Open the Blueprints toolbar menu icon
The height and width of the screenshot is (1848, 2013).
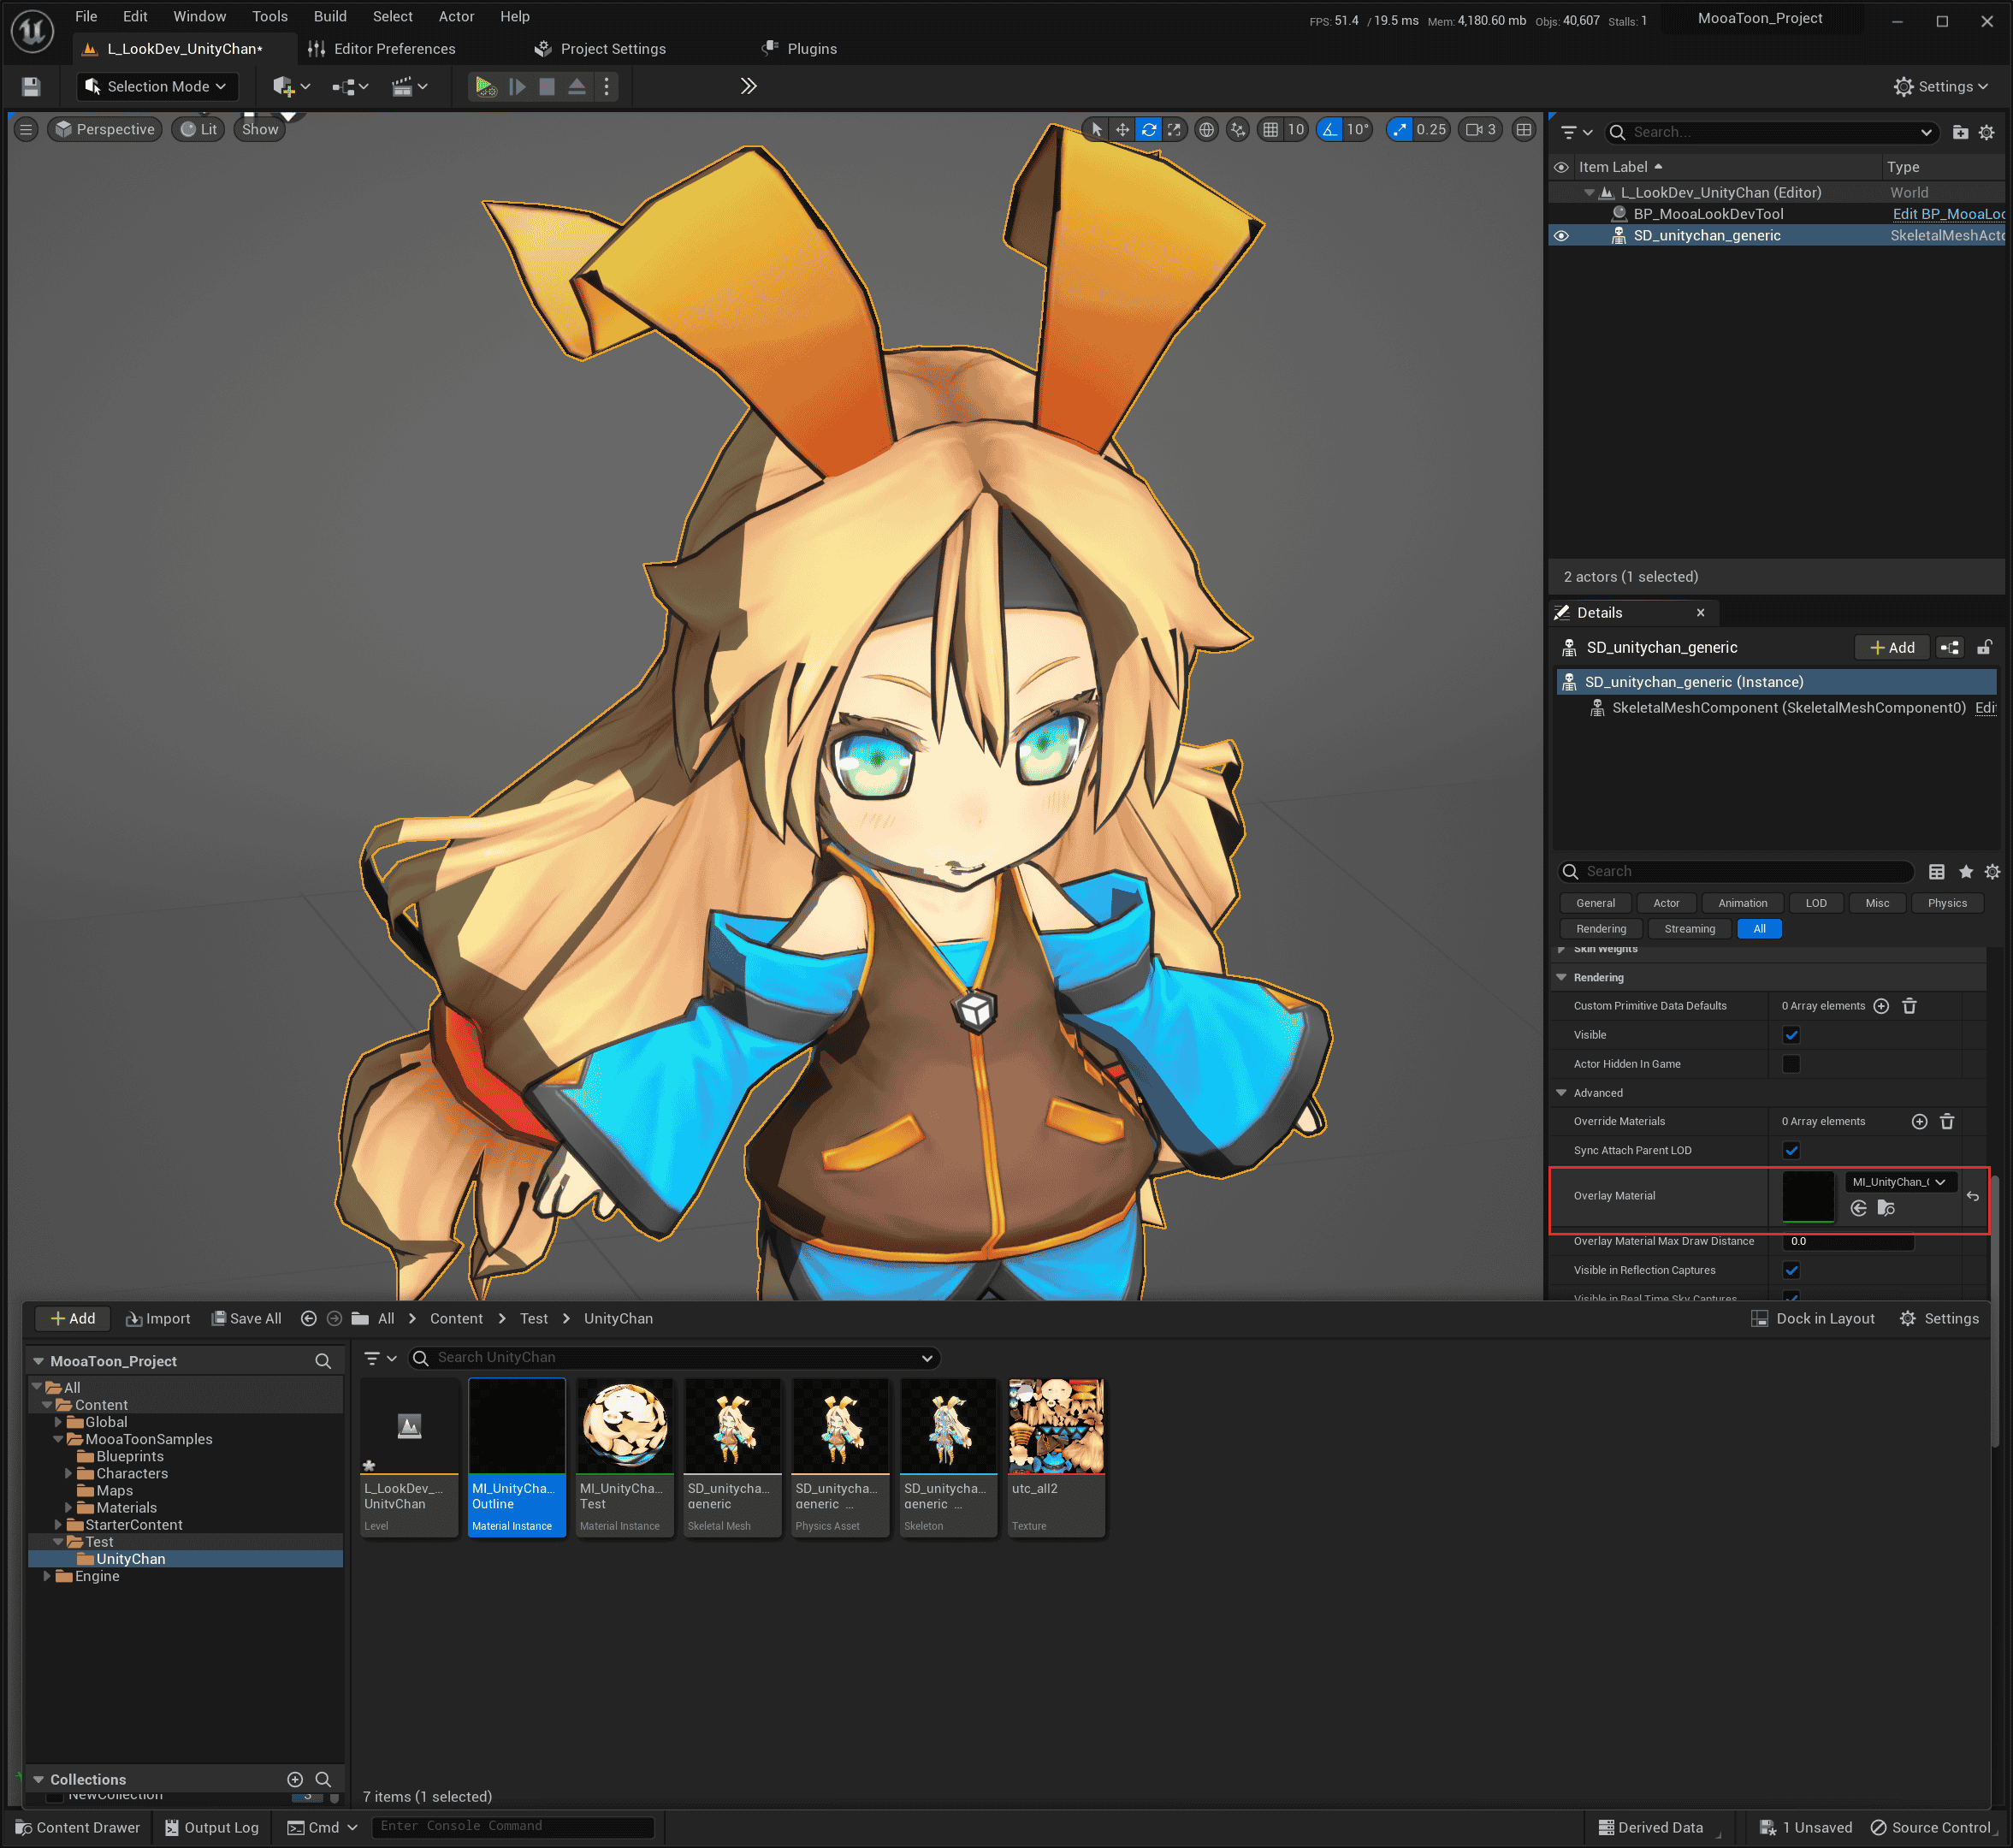[x=350, y=87]
